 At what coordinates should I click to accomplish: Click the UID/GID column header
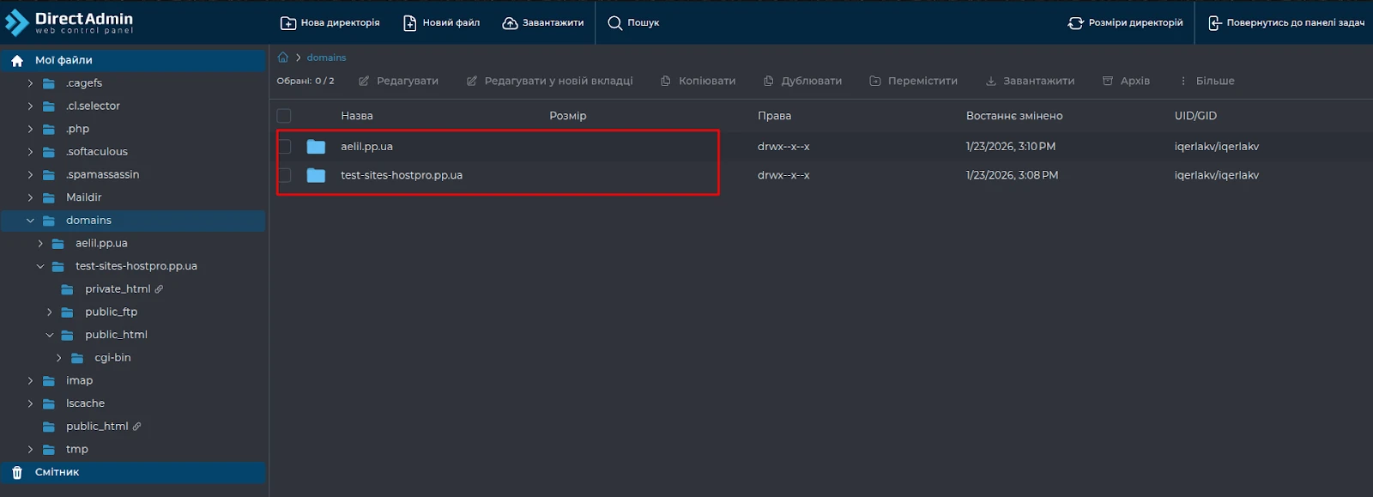point(1195,116)
